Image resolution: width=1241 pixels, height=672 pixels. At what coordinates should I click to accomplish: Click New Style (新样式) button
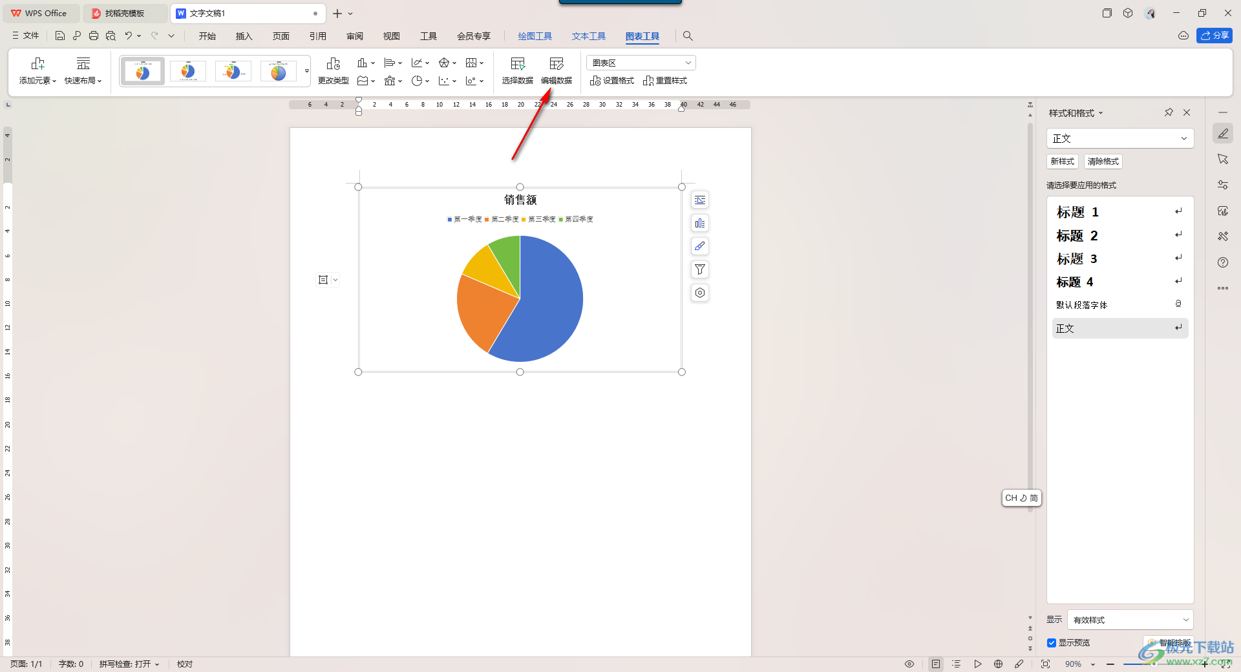pyautogui.click(x=1063, y=162)
